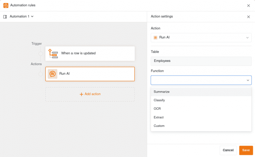The height and width of the screenshot is (157, 255).
Task: Click the row updated trigger icon
Action: coord(53,53)
